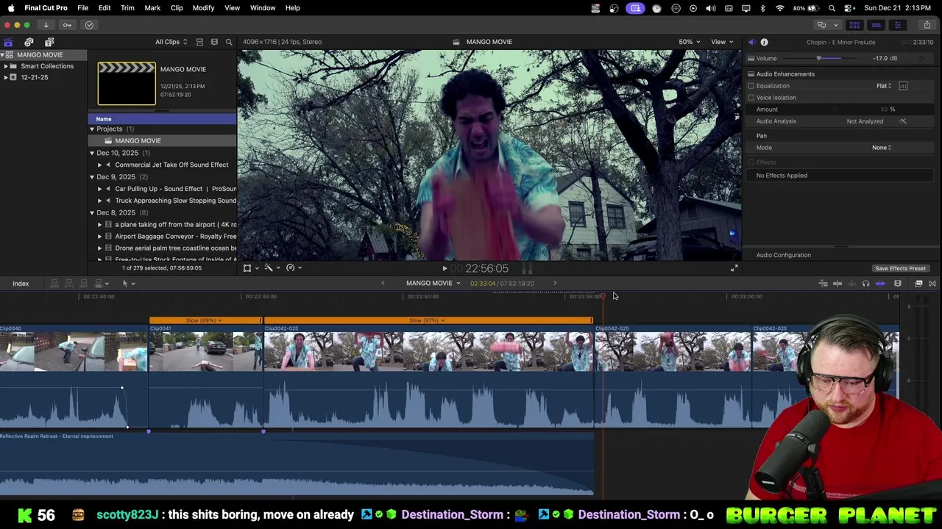Show Titles and Generators sidebar
Viewport: 942px width, 529px height.
(x=49, y=42)
